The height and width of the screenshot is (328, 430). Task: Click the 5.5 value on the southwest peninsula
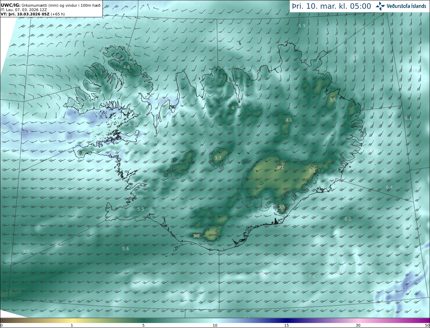[141, 209]
